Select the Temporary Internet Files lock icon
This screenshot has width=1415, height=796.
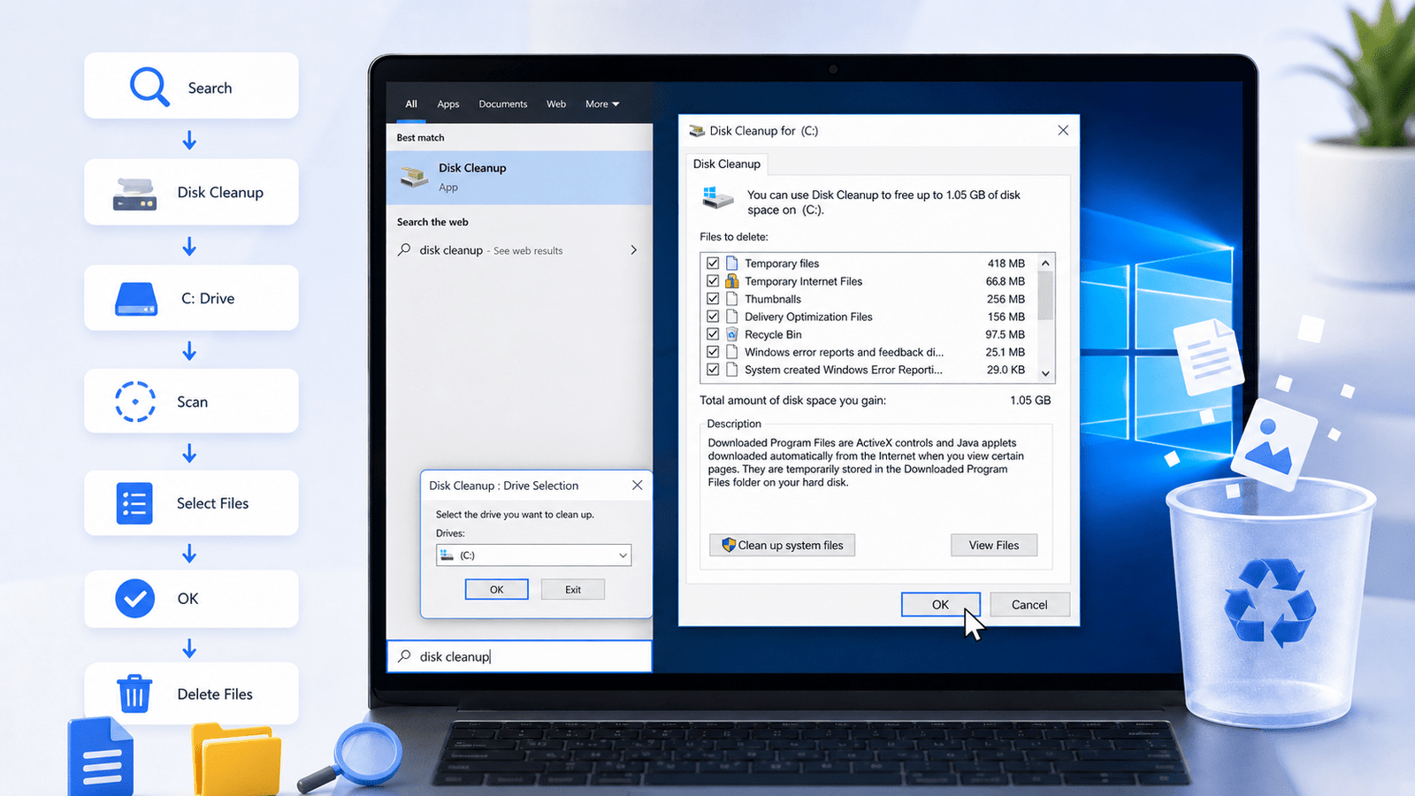[732, 281]
